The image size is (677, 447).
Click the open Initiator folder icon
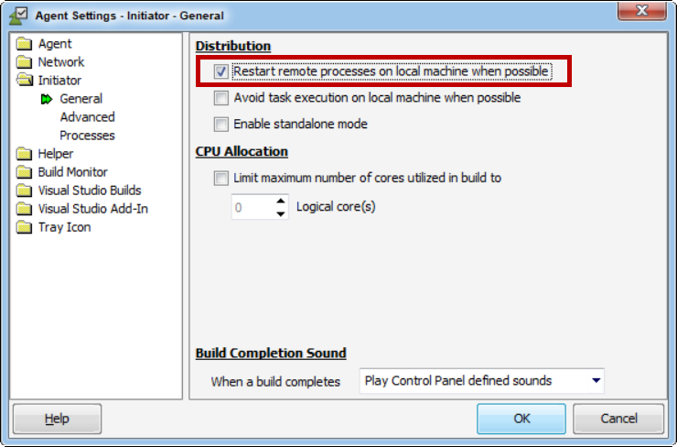click(x=24, y=81)
